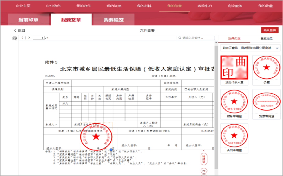The width and height of the screenshot is (283, 176).
Task: Open the 当前印章 tab
Action: click(29, 19)
